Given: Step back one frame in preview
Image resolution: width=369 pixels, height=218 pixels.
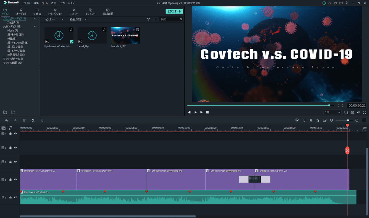Looking at the screenshot, I should click(189, 112).
